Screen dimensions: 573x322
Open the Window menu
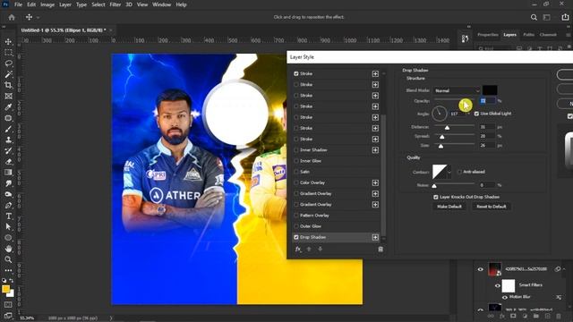point(161,4)
